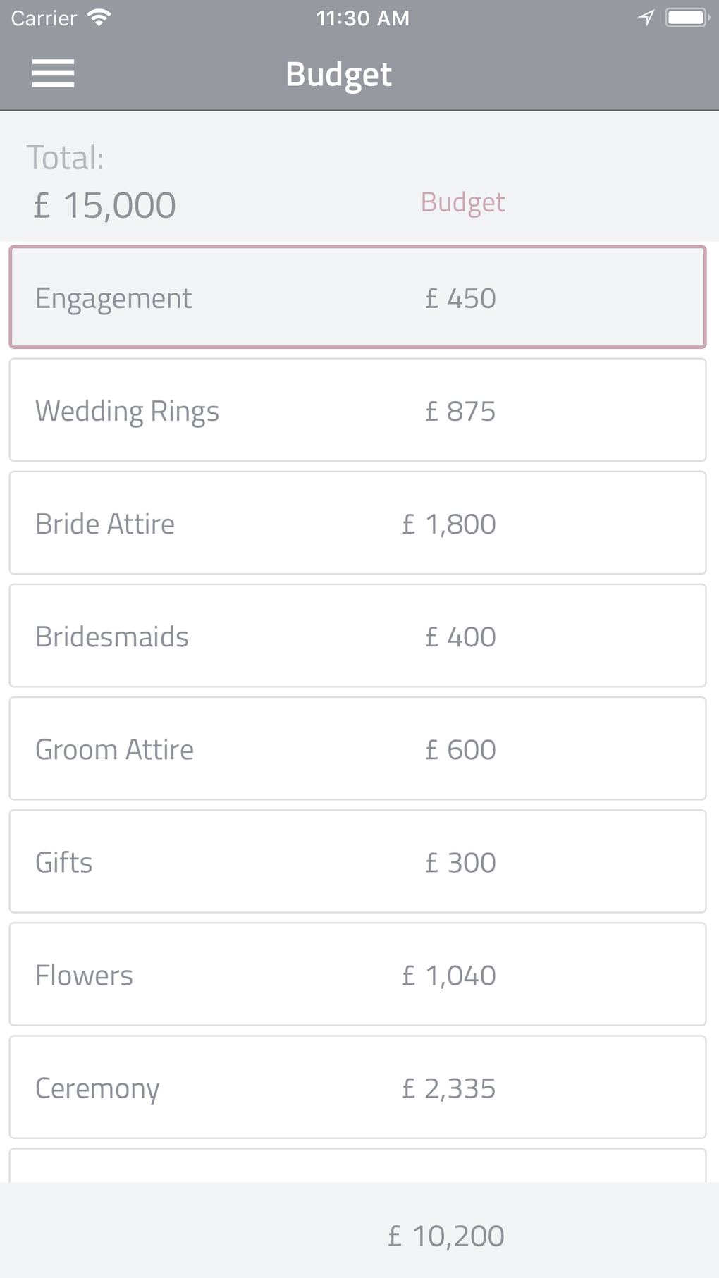Edit the £ 15,000 total amount
Viewport: 719px width, 1278px height.
[x=105, y=205]
